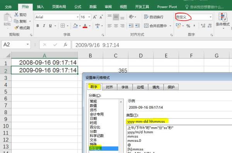Select the Currency (货币) category
Viewport: 232px width, 153px height.
pos(93,110)
